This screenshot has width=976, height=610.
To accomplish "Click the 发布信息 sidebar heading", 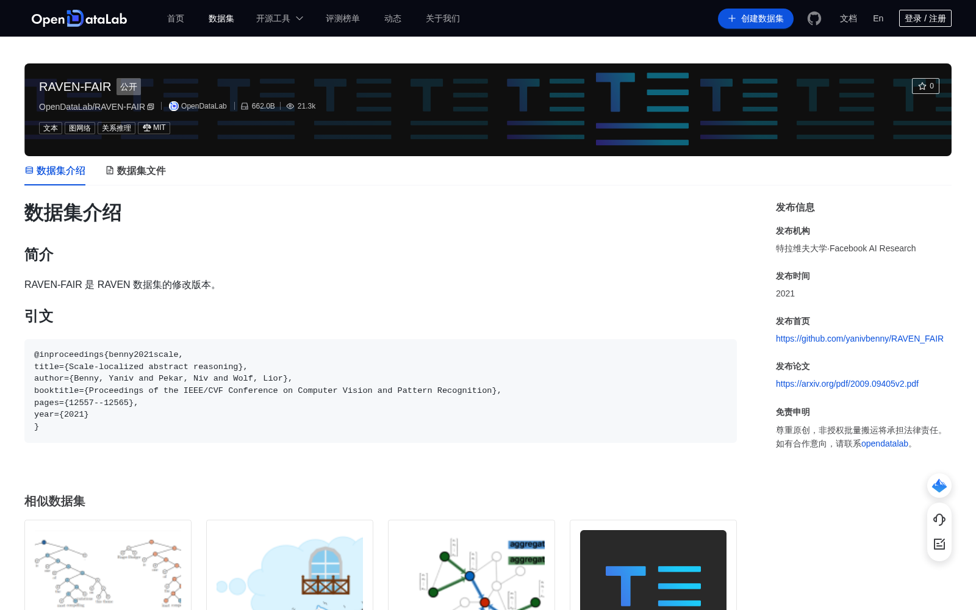I will (x=795, y=207).
